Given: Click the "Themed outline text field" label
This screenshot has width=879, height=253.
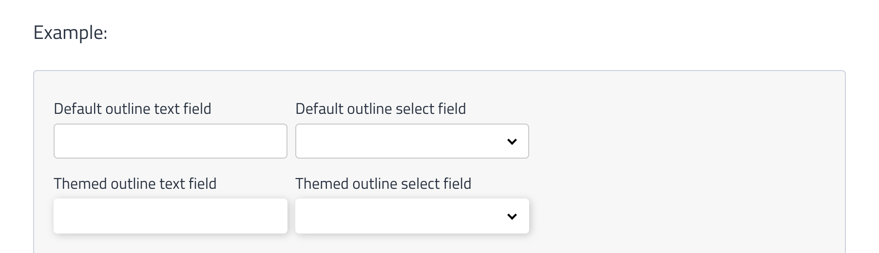Looking at the screenshot, I should click(134, 183).
